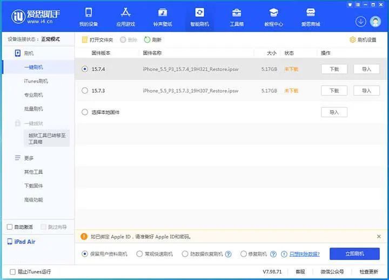The width and height of the screenshot is (389, 280).
Task: Open 下载固件 in sidebar
Action: pos(33,186)
